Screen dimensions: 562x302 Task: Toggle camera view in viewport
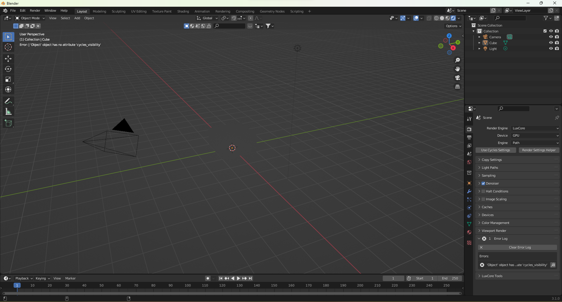pos(457,78)
